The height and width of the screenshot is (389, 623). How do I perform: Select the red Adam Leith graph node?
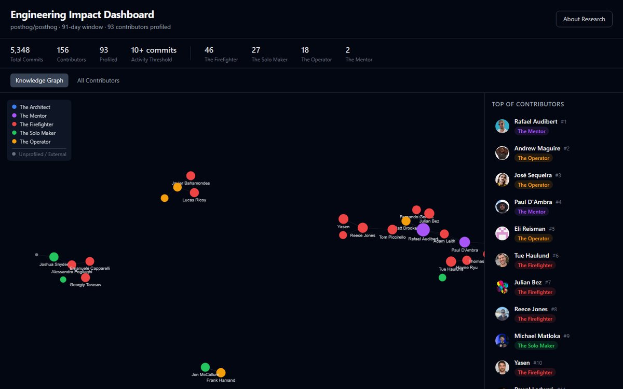tap(444, 234)
